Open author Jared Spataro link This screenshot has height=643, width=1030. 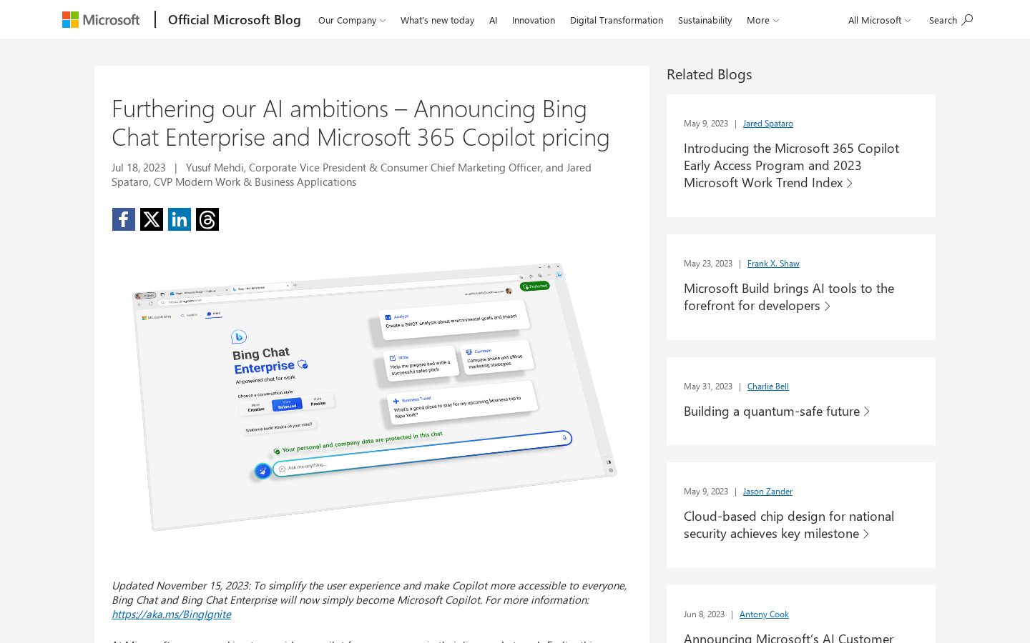[x=767, y=124]
